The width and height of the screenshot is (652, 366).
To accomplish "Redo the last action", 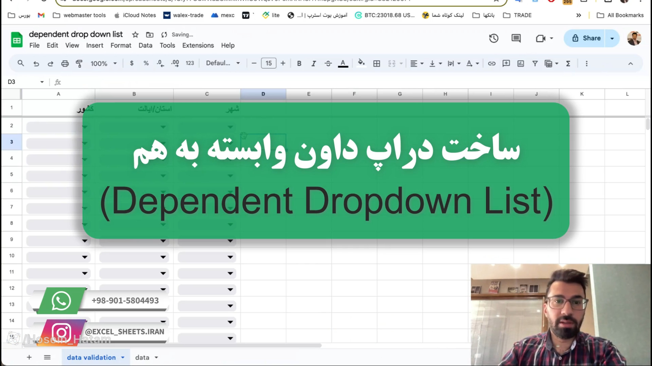I will [x=50, y=63].
